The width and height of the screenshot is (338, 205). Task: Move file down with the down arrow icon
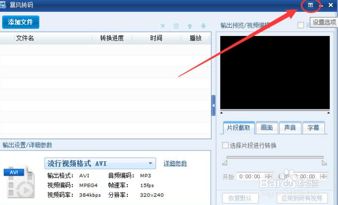point(203,26)
